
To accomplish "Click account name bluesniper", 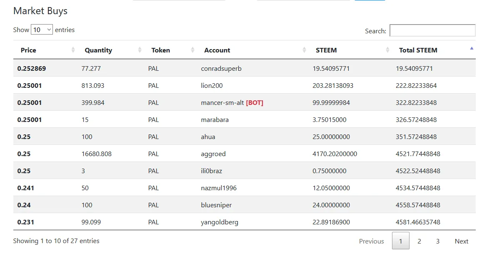I will coord(216,205).
